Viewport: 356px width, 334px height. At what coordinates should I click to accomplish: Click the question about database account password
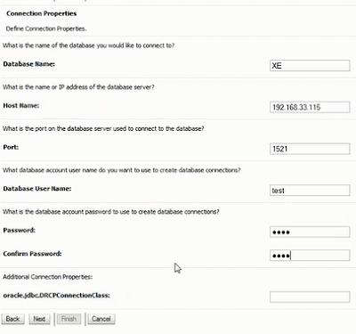[x=111, y=212]
